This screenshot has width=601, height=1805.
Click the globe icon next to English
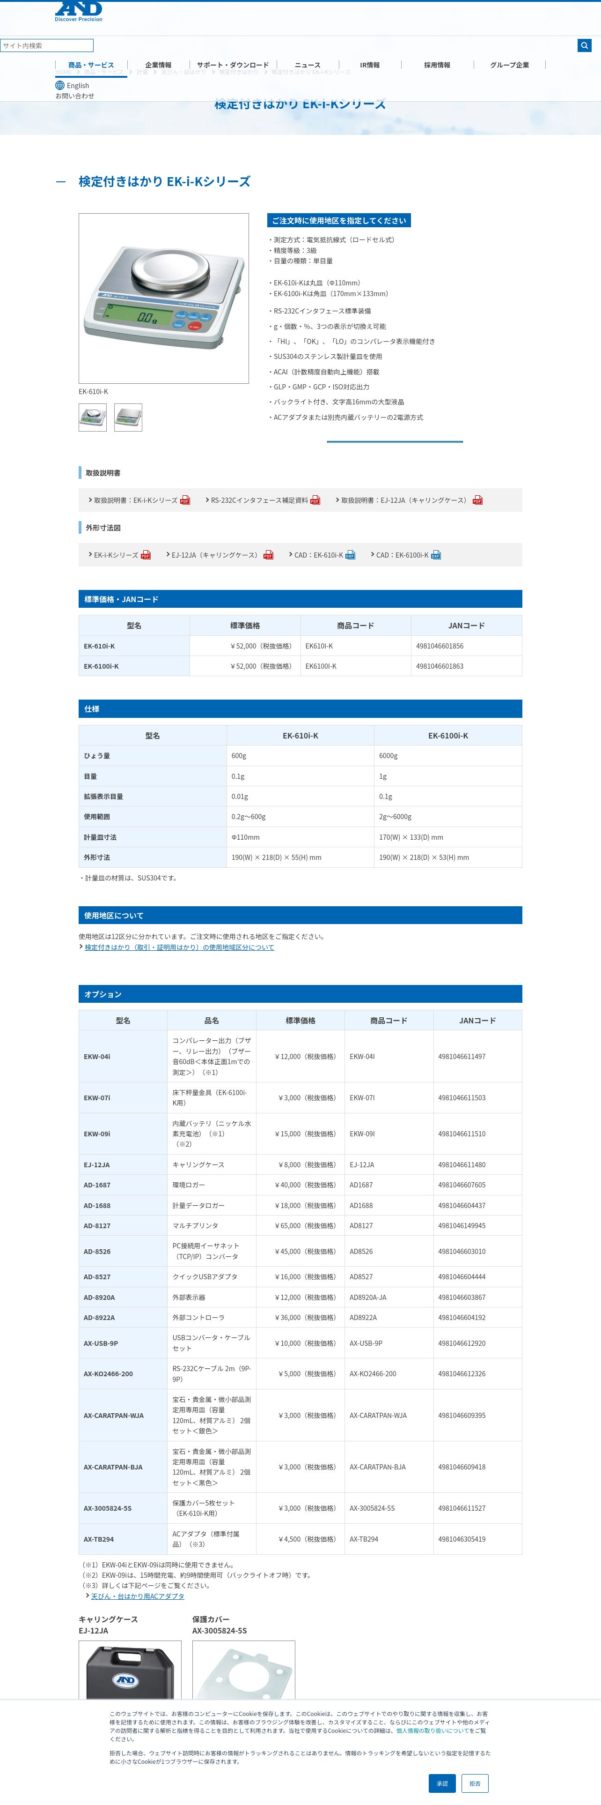60,85
